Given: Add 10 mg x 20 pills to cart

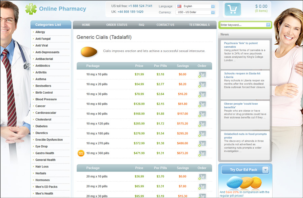Looking at the screenshot, I should [x=202, y=84].
